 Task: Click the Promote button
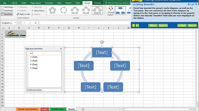[x=22, y=7]
